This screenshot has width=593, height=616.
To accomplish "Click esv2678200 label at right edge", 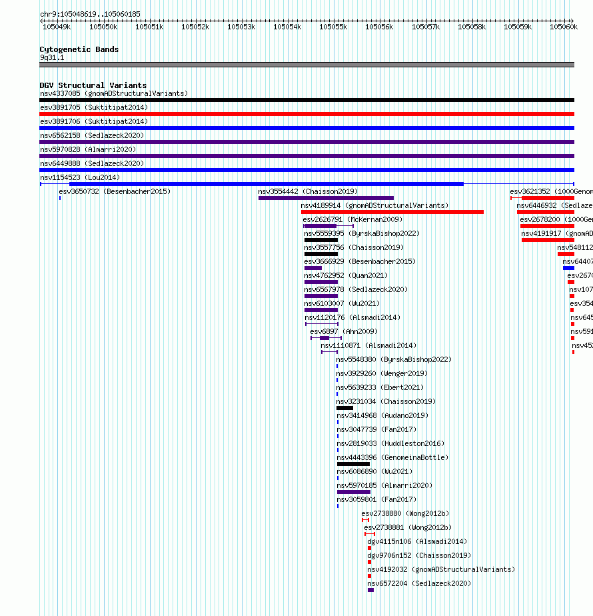I will (x=556, y=219).
